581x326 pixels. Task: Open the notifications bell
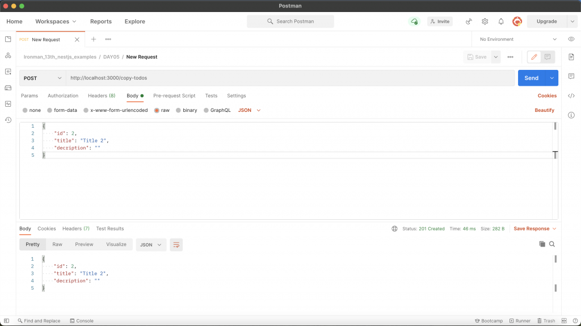pyautogui.click(x=501, y=22)
